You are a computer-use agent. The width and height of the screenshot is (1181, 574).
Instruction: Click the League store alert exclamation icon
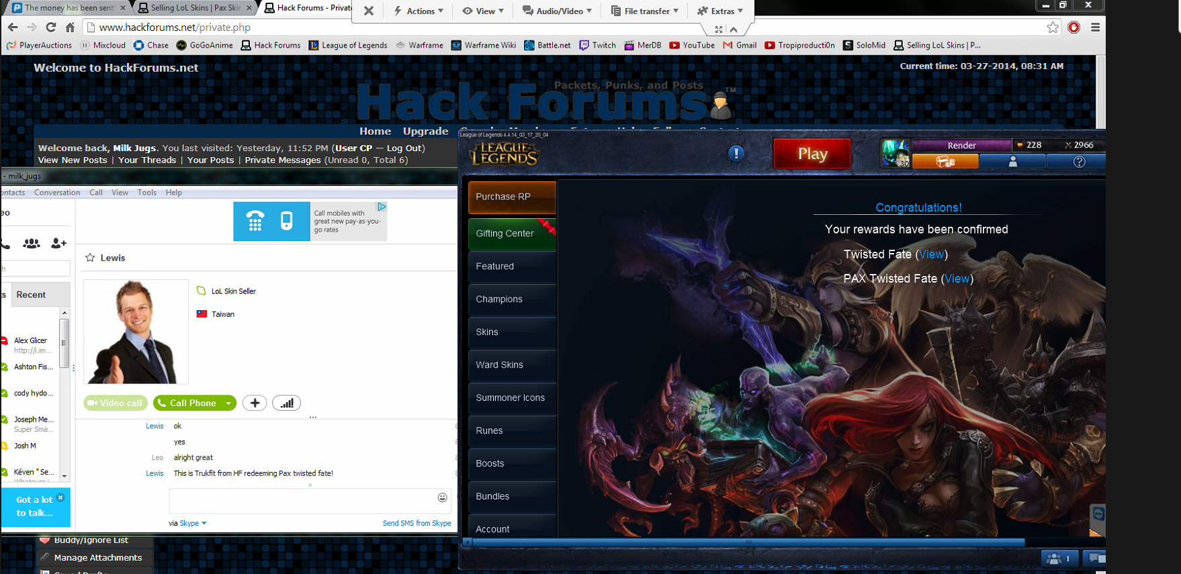pos(736,154)
